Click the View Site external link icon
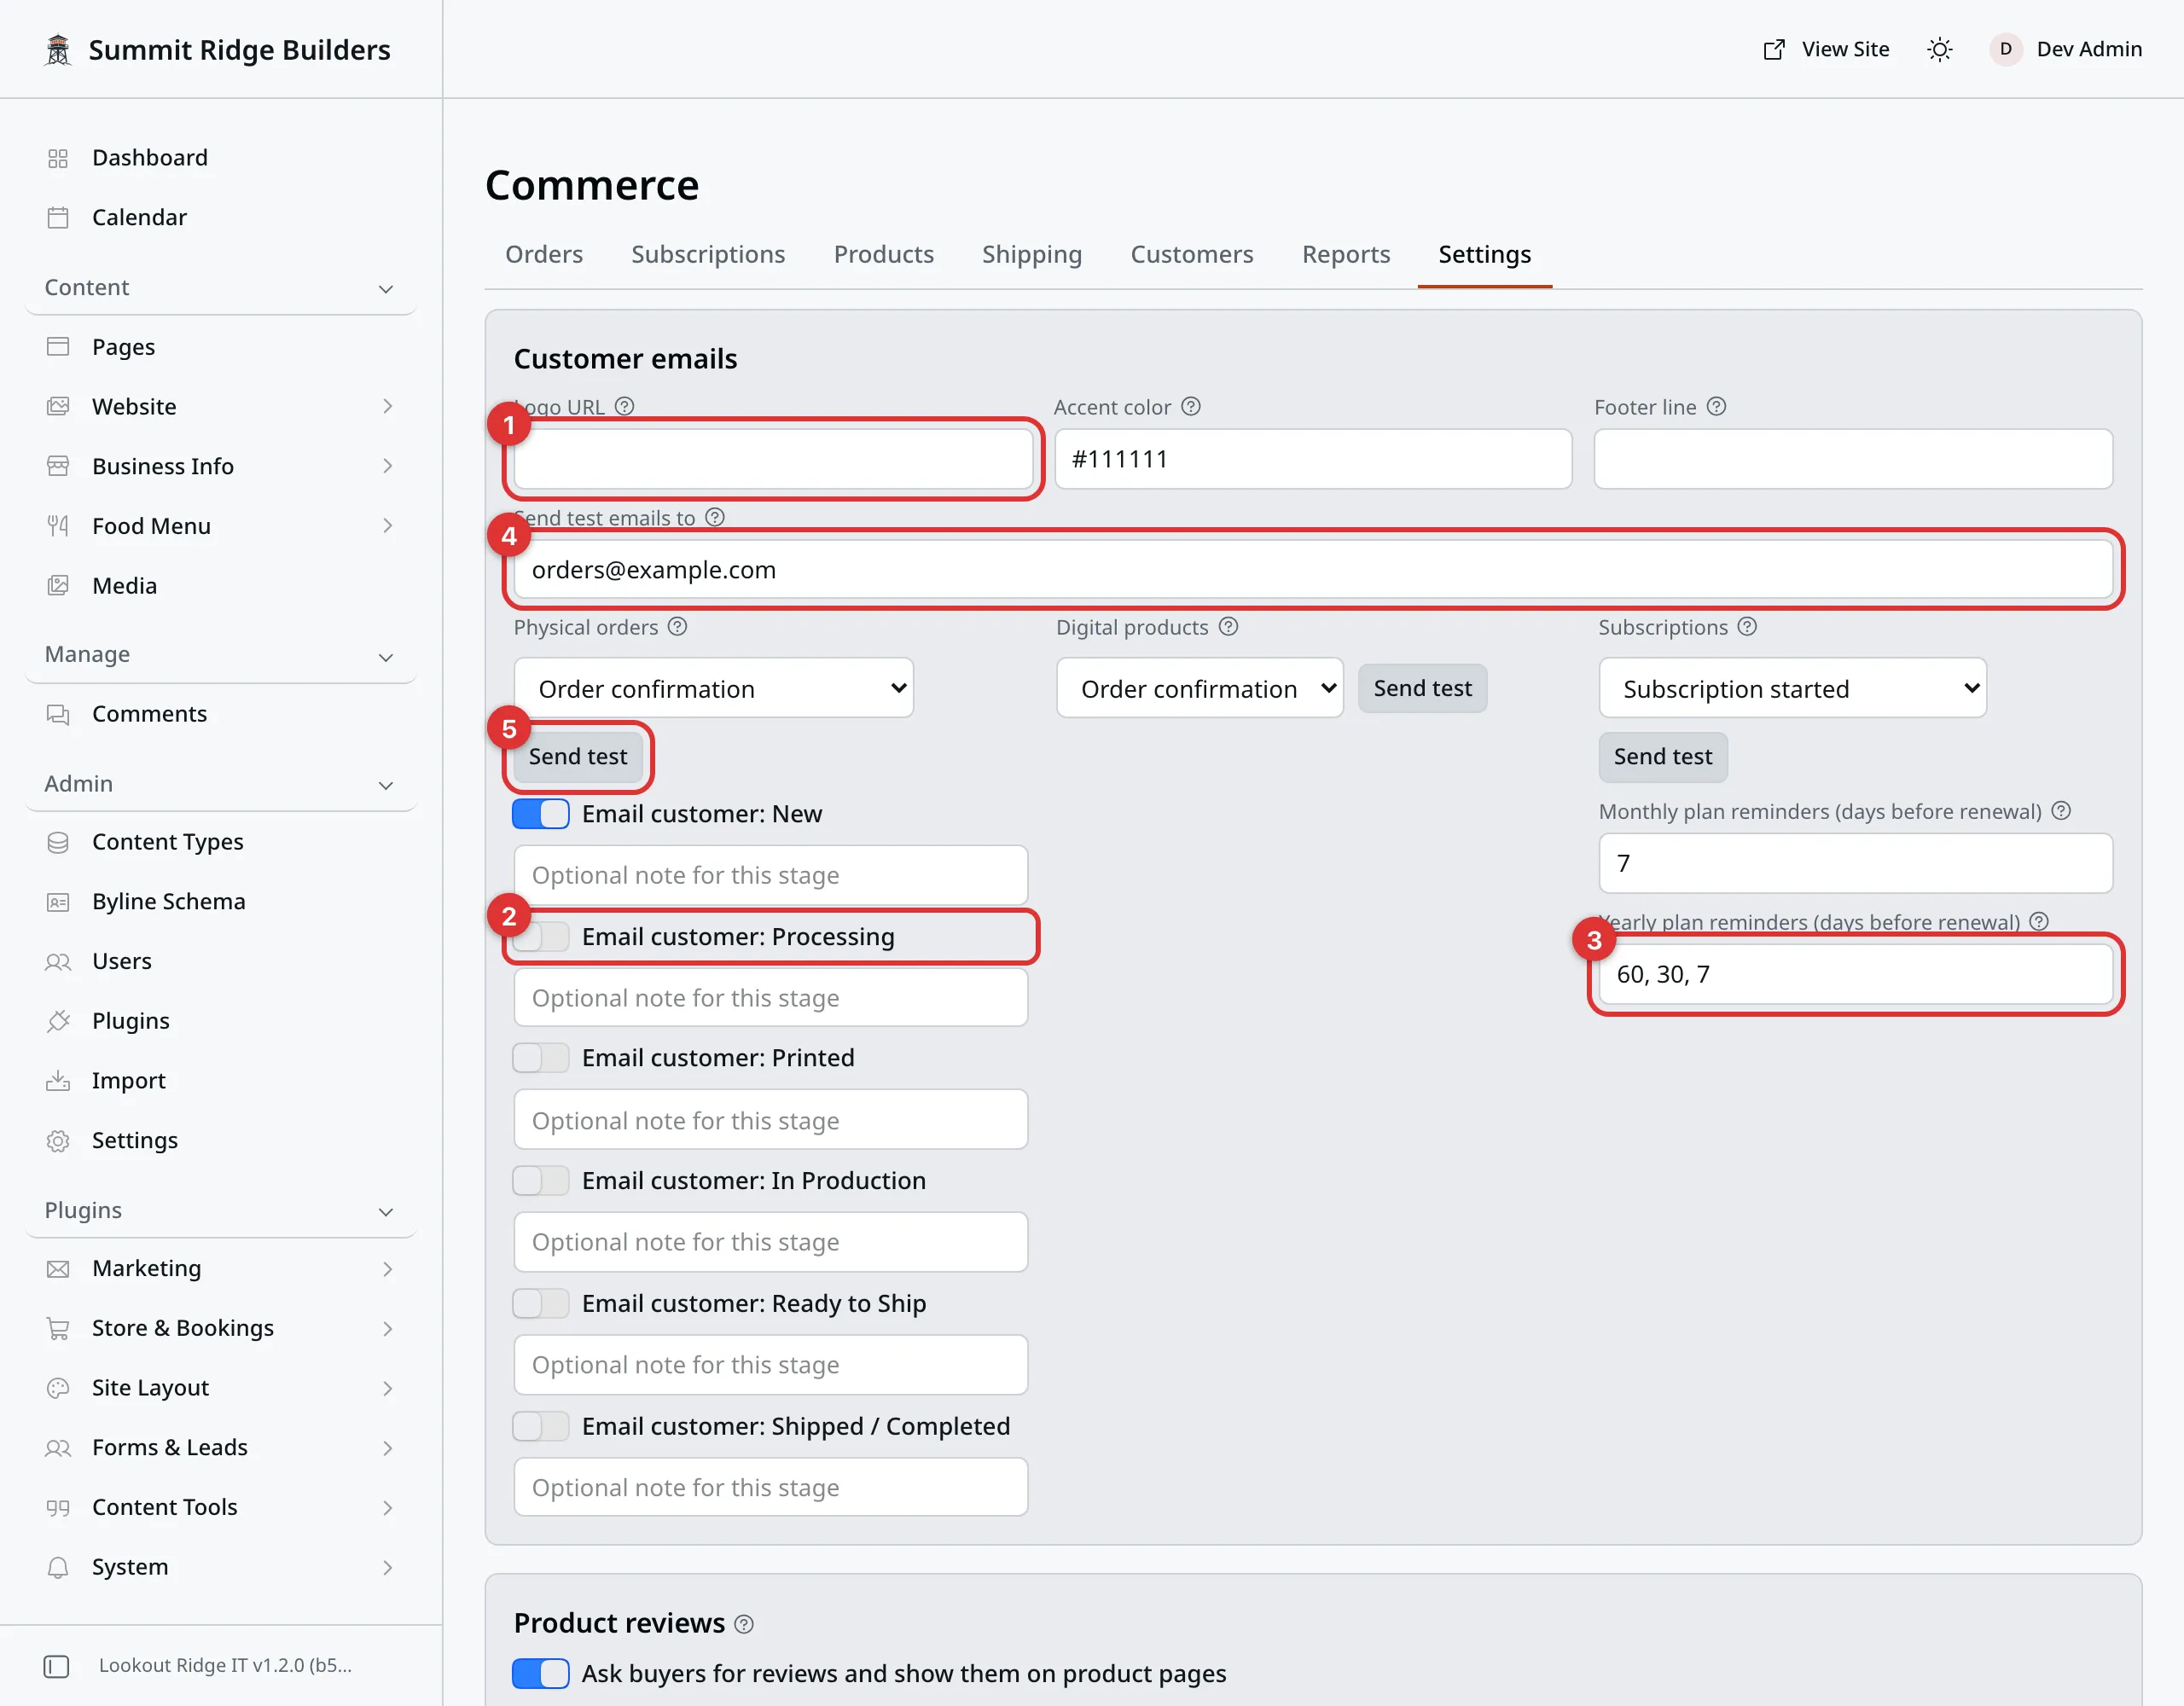The width and height of the screenshot is (2184, 1706). tap(1773, 49)
